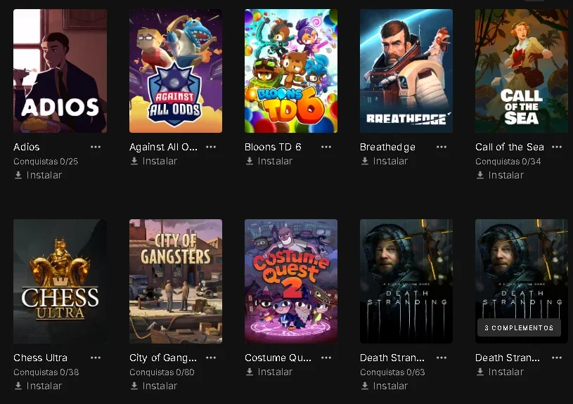Open the three-dot menu for Costume Quest 2
573x404 pixels.
click(x=326, y=358)
